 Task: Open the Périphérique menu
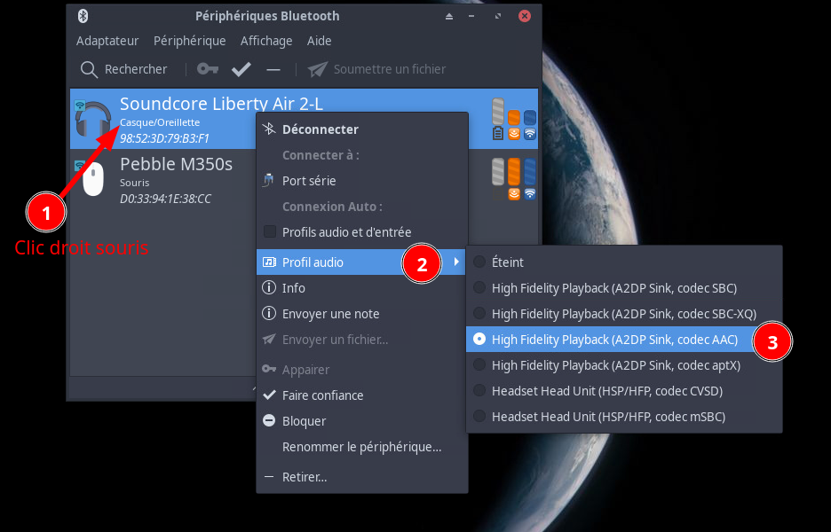189,41
